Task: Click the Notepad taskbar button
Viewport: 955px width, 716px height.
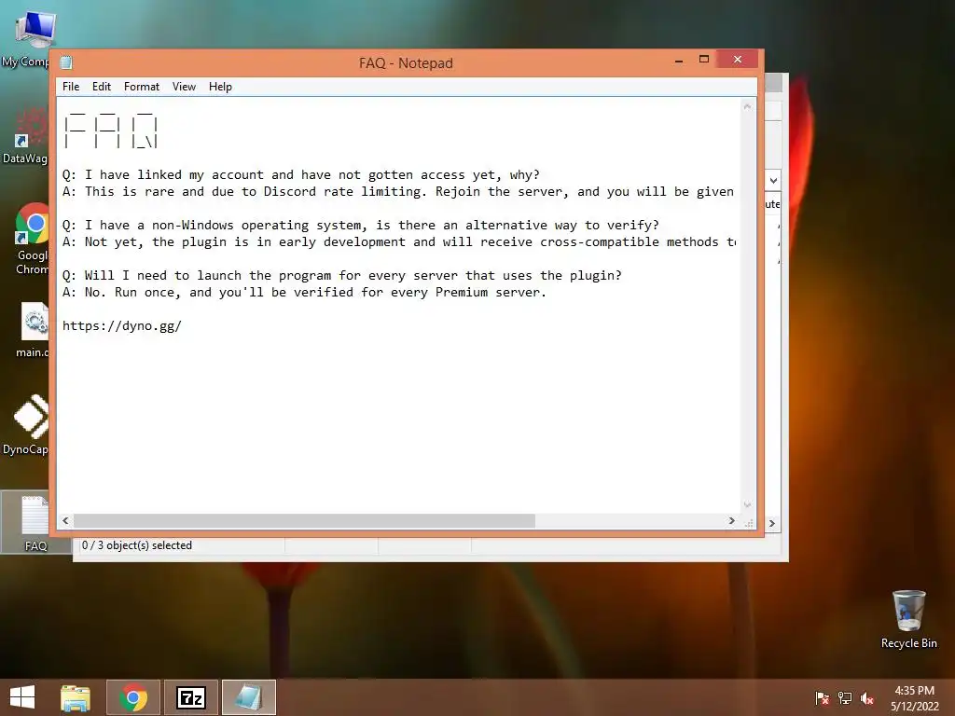Action: (248, 697)
